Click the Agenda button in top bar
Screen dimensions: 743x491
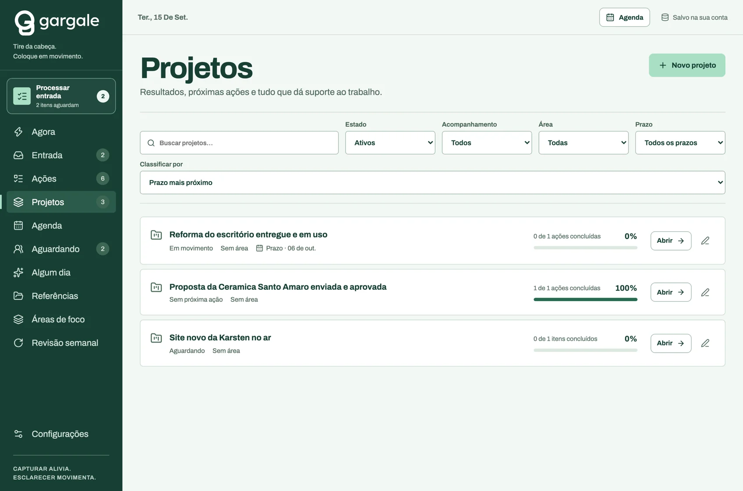pyautogui.click(x=624, y=17)
